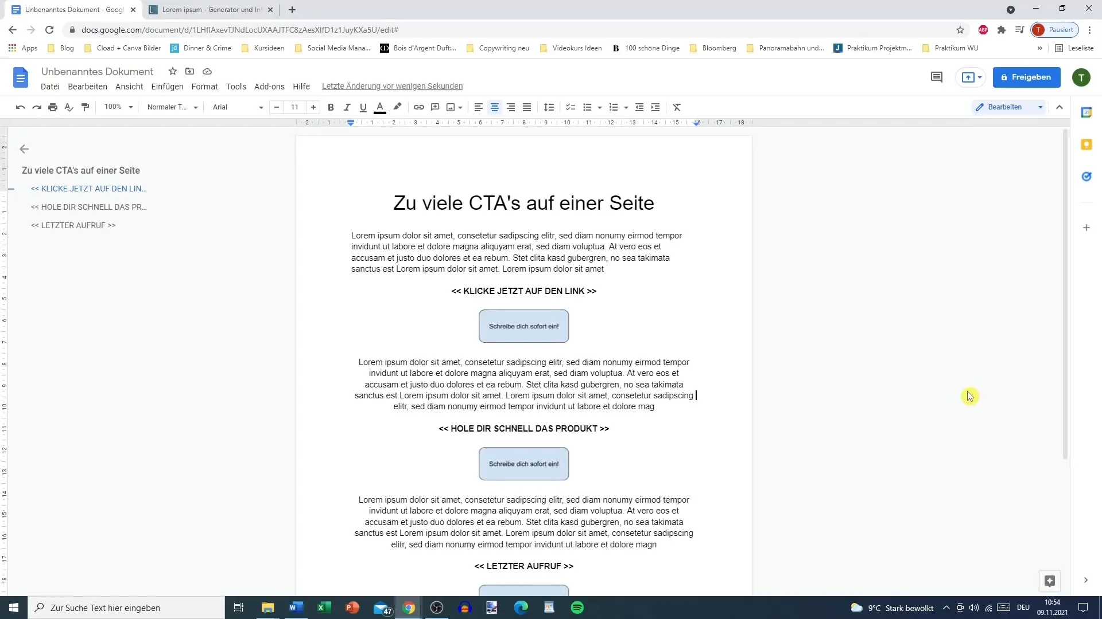Open the Format menu
Viewport: 1102px width, 619px height.
pyautogui.click(x=204, y=87)
